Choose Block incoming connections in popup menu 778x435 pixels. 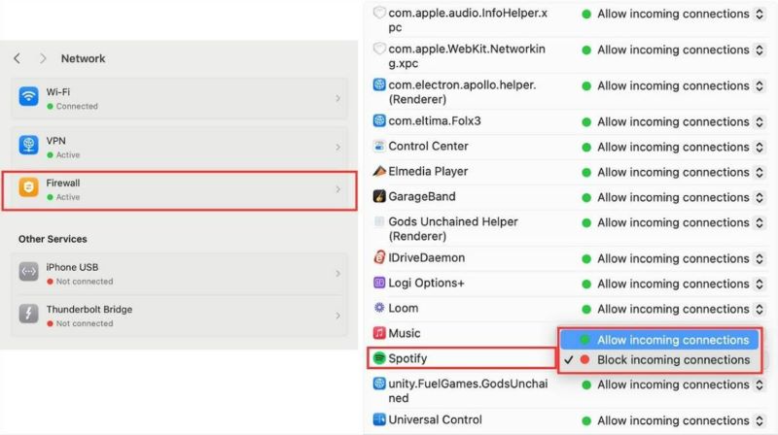coord(660,359)
